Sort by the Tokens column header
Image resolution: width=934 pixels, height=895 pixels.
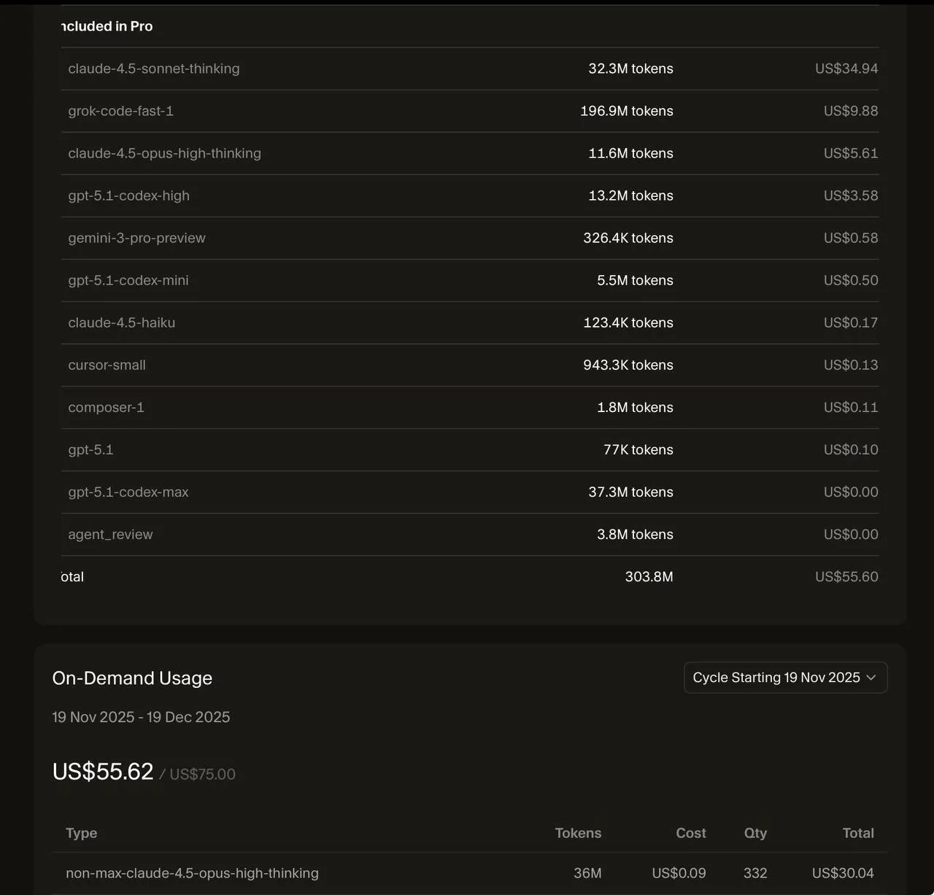578,833
